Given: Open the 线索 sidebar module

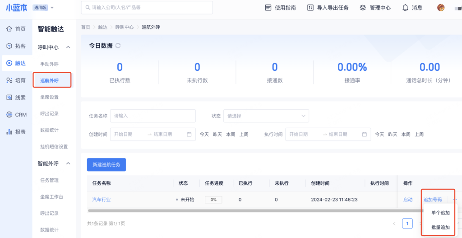Looking at the screenshot, I should coord(16,98).
